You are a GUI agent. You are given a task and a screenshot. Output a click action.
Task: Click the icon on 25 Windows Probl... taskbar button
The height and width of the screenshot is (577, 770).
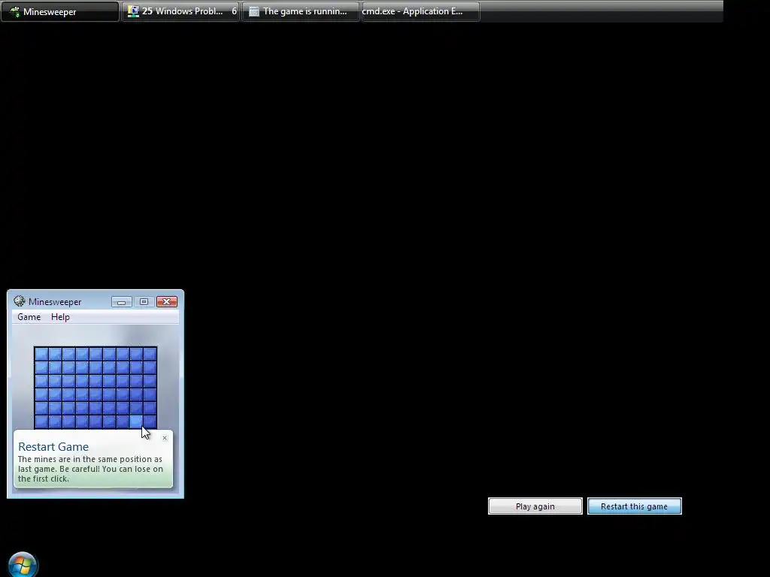(x=133, y=11)
